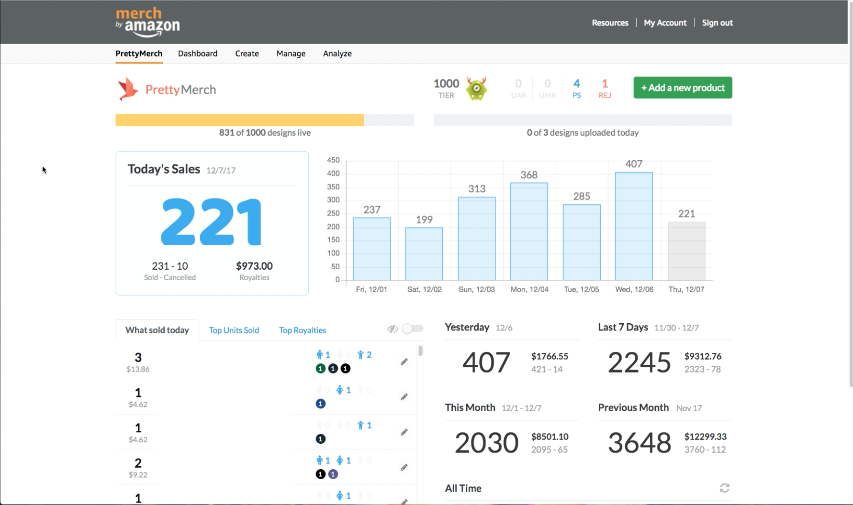The height and width of the screenshot is (505, 853).
Task: Click the $9312.76 royalties amount
Action: pyautogui.click(x=703, y=356)
